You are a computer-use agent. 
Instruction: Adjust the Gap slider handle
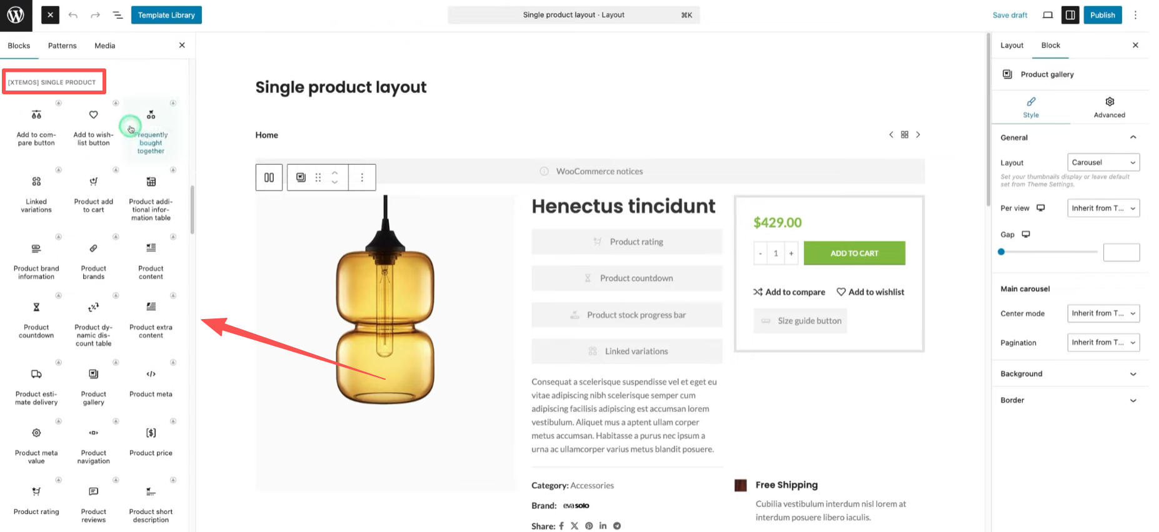click(x=1001, y=252)
